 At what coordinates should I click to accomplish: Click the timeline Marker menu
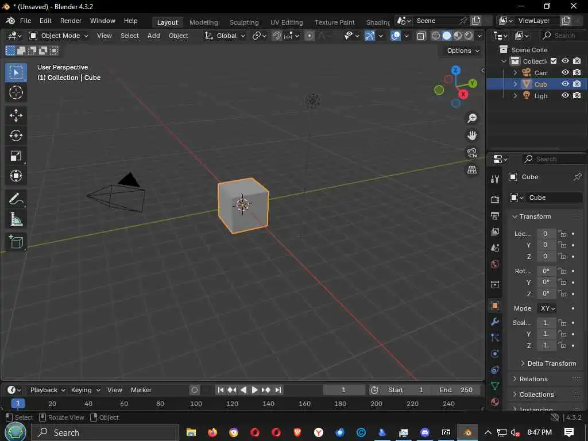[141, 390]
